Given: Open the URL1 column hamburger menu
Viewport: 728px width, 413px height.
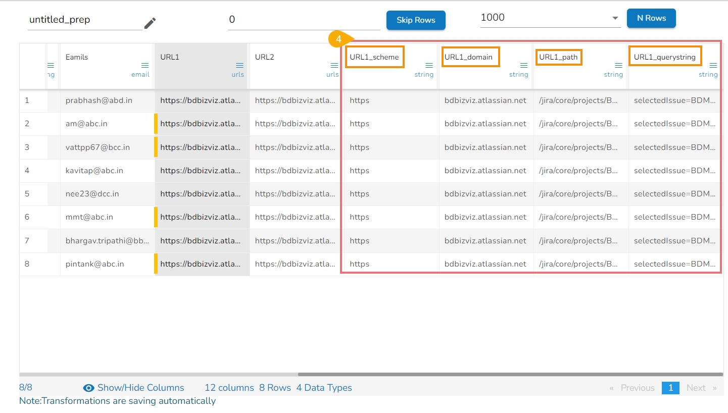Looking at the screenshot, I should coord(239,66).
